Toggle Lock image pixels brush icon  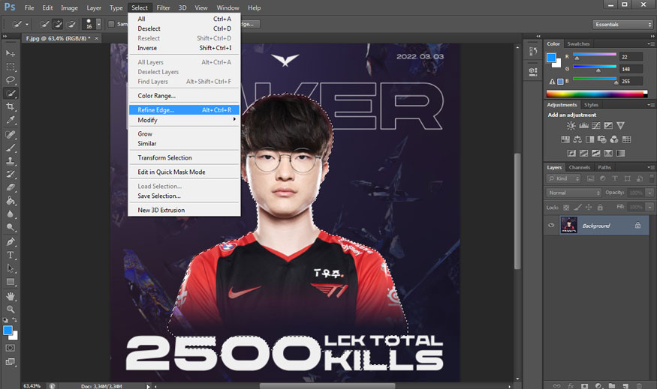[577, 207]
